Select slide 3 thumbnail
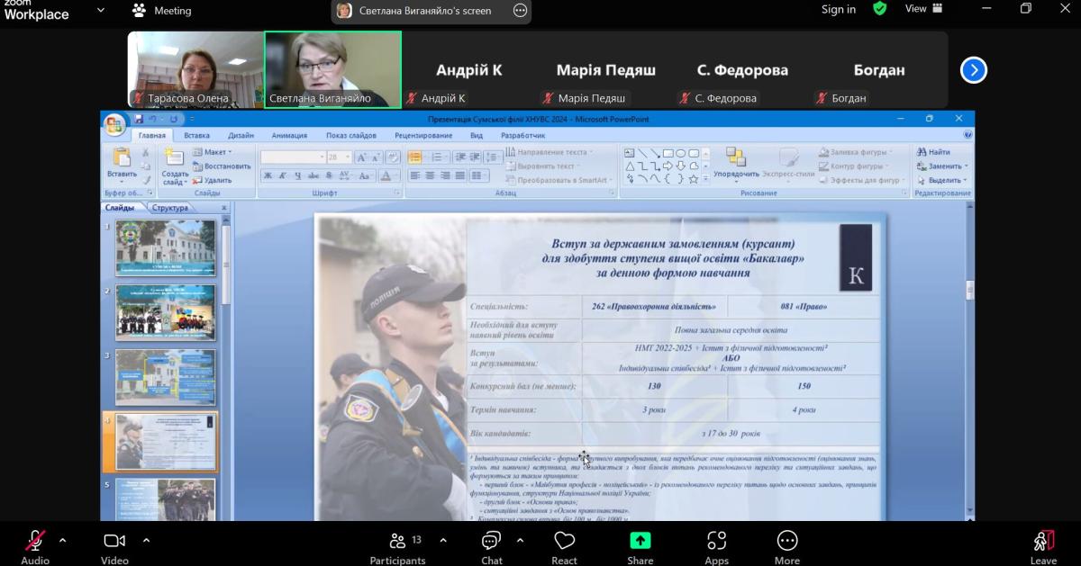The width and height of the screenshot is (1081, 566). coord(166,377)
